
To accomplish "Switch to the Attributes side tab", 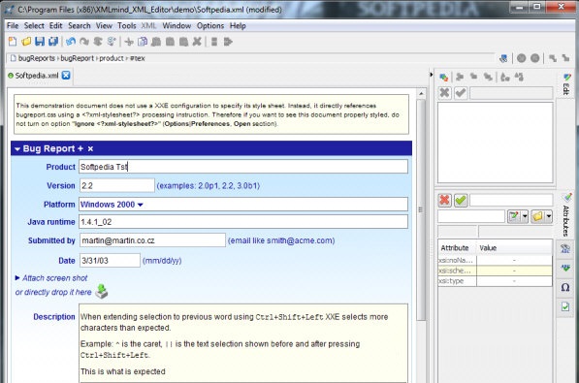I will pos(566,215).
